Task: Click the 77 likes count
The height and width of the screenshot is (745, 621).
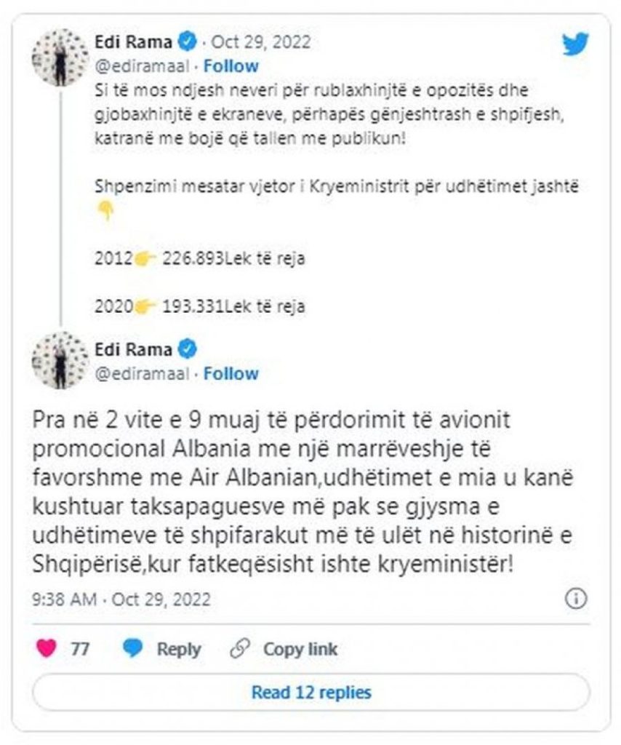Action: coord(80,649)
